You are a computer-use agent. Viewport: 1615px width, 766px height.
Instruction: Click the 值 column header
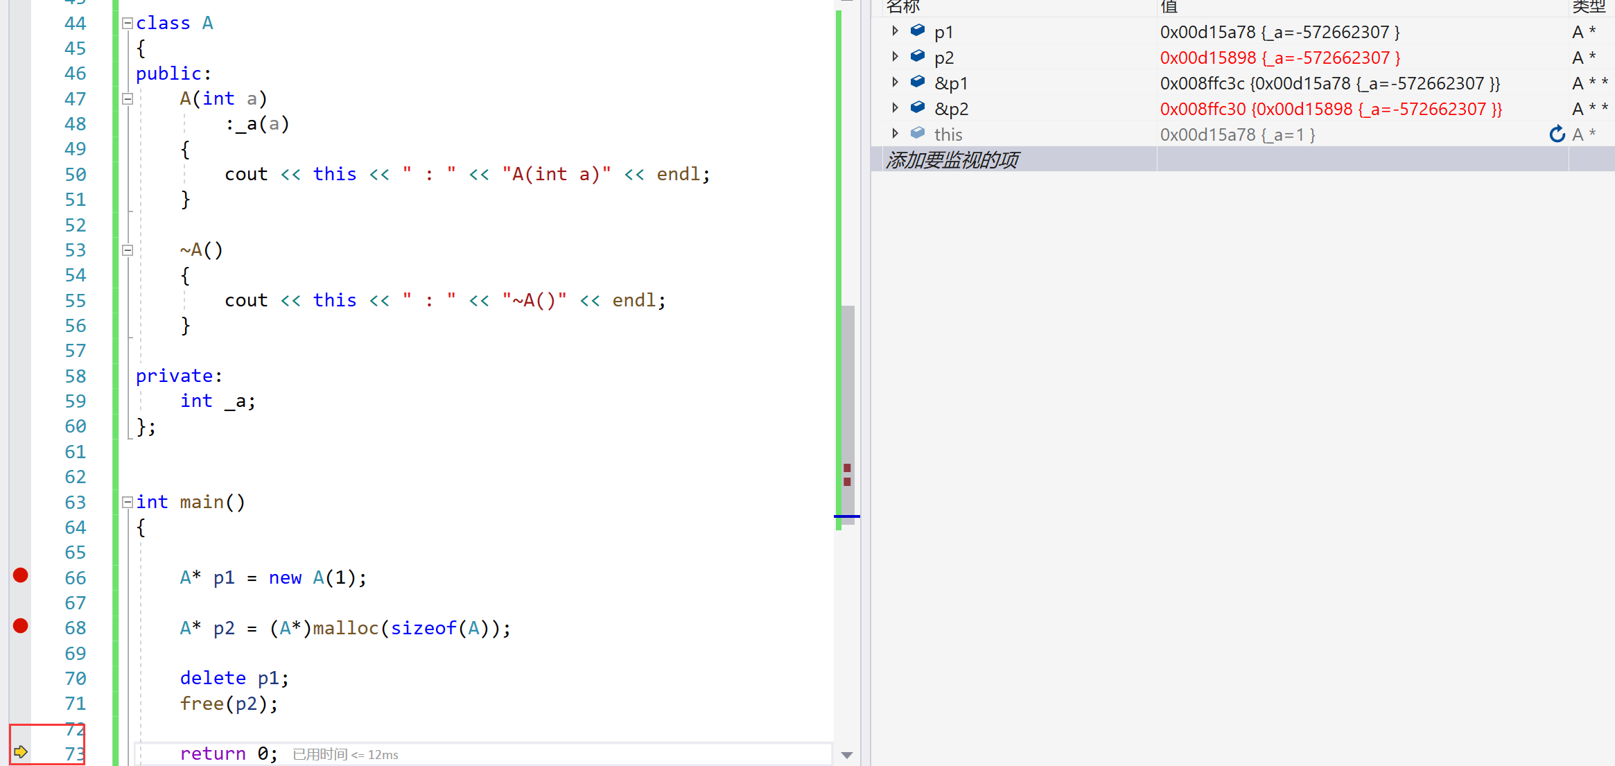pos(1170,7)
